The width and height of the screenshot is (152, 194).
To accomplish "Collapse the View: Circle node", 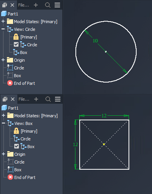I will click(x=3, y=29).
